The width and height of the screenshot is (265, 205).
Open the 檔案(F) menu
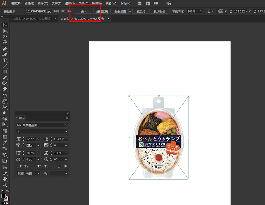pos(16,3)
